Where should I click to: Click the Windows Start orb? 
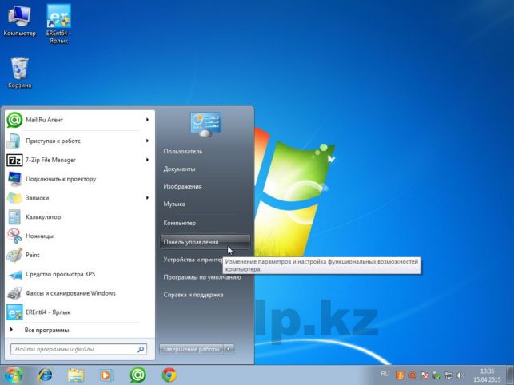click(x=14, y=375)
